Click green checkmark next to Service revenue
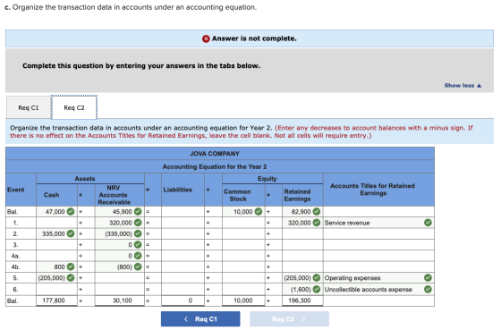Image resolution: width=501 pixels, height=330 pixels. [x=428, y=223]
